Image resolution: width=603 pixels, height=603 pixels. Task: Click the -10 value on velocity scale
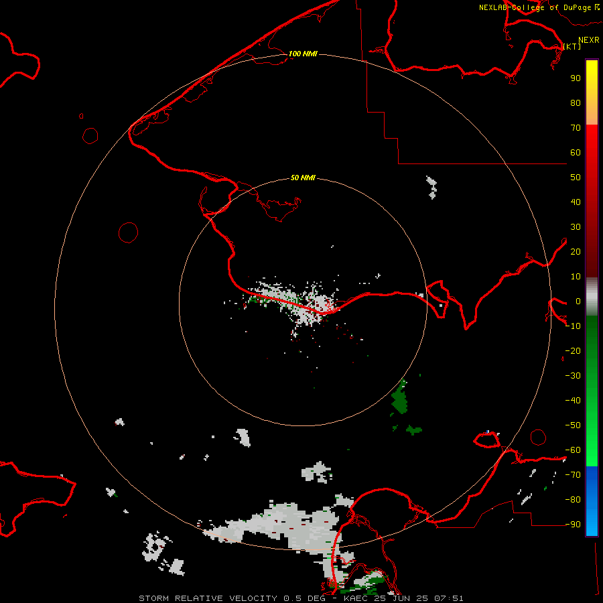[573, 326]
